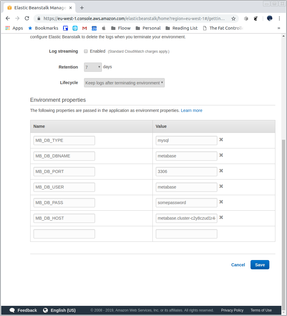The width and height of the screenshot is (287, 316).
Task: Click the empty new property name field
Action: 64,234
